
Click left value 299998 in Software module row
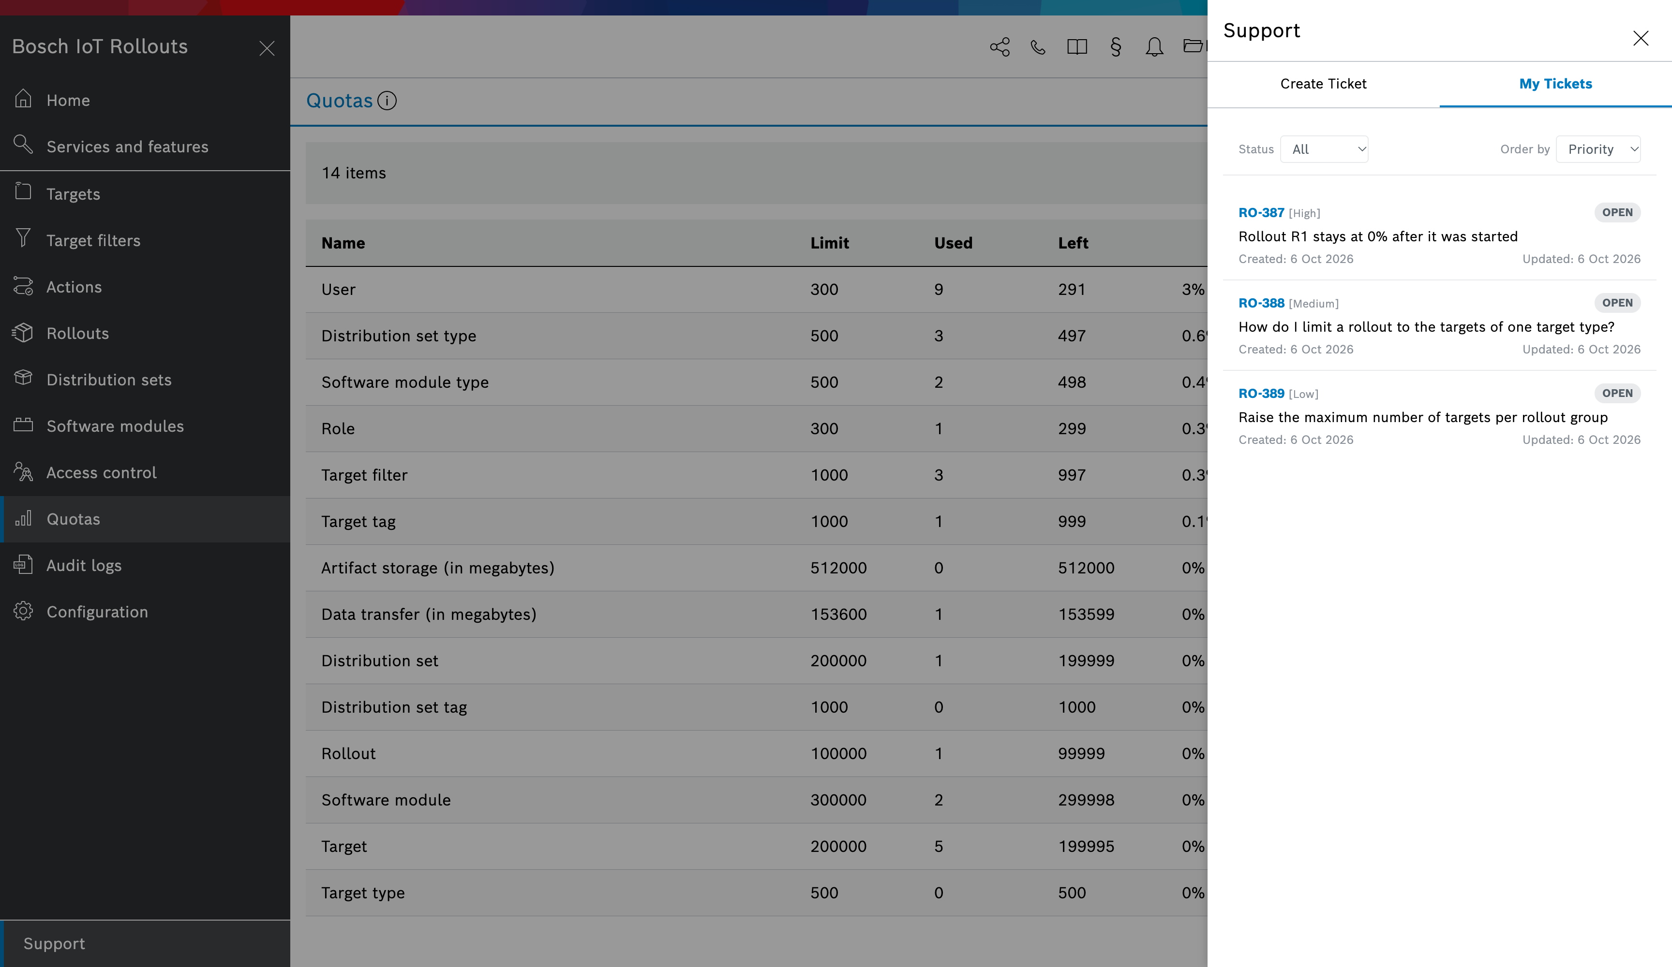(1086, 800)
